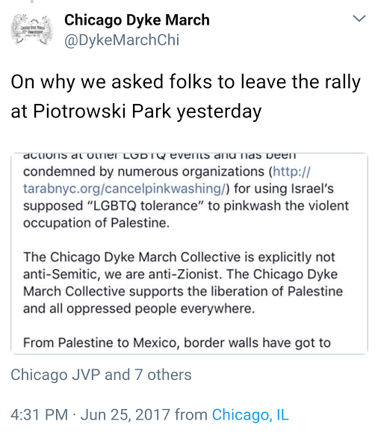Open the tarabnyc.org/cancelpinkwashing link

[126, 188]
